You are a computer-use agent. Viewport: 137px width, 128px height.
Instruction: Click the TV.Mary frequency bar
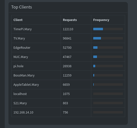[108, 38]
